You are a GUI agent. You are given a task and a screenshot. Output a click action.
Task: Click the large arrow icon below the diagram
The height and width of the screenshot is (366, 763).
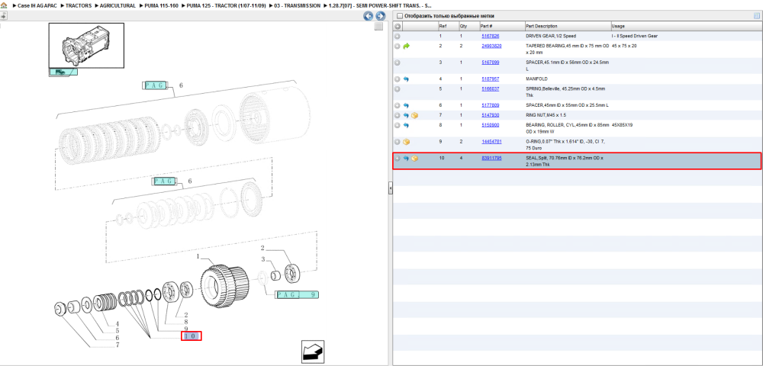[312, 352]
